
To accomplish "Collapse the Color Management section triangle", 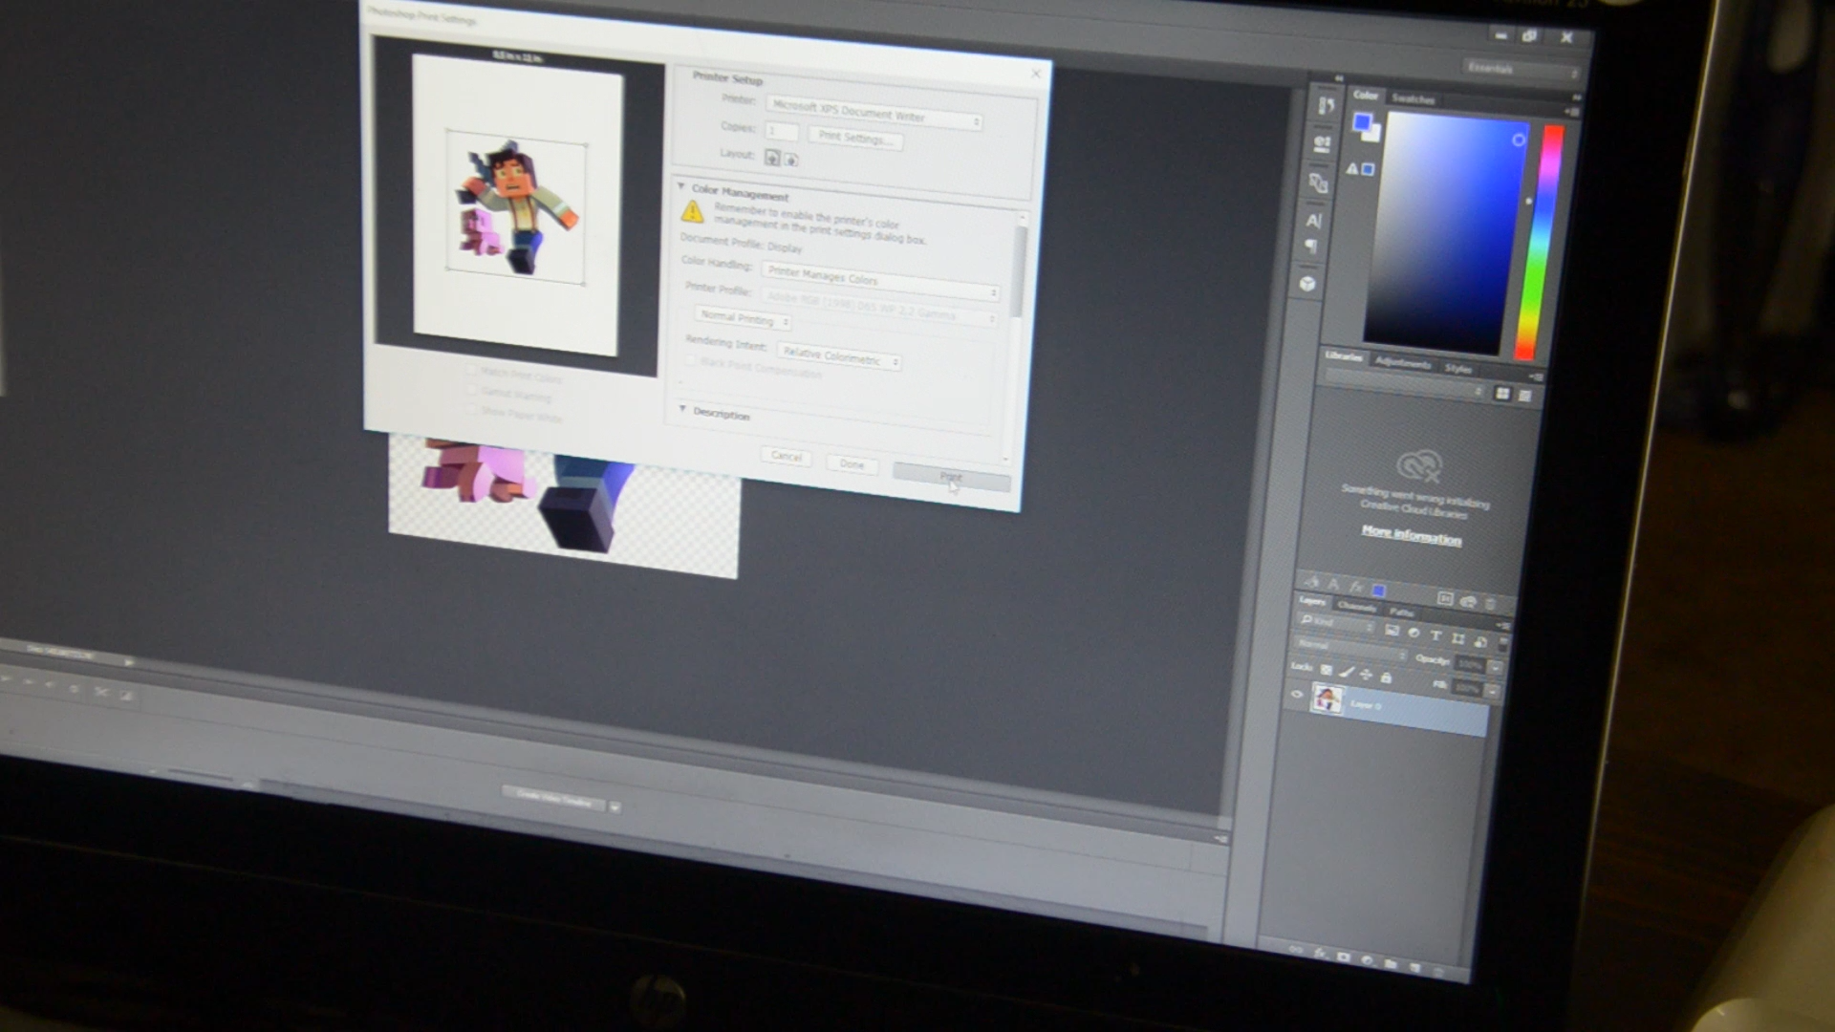I will (681, 186).
